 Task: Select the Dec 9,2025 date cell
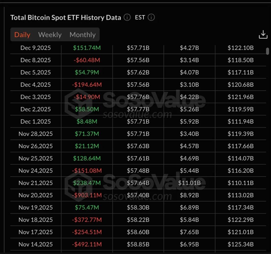[x=36, y=48]
